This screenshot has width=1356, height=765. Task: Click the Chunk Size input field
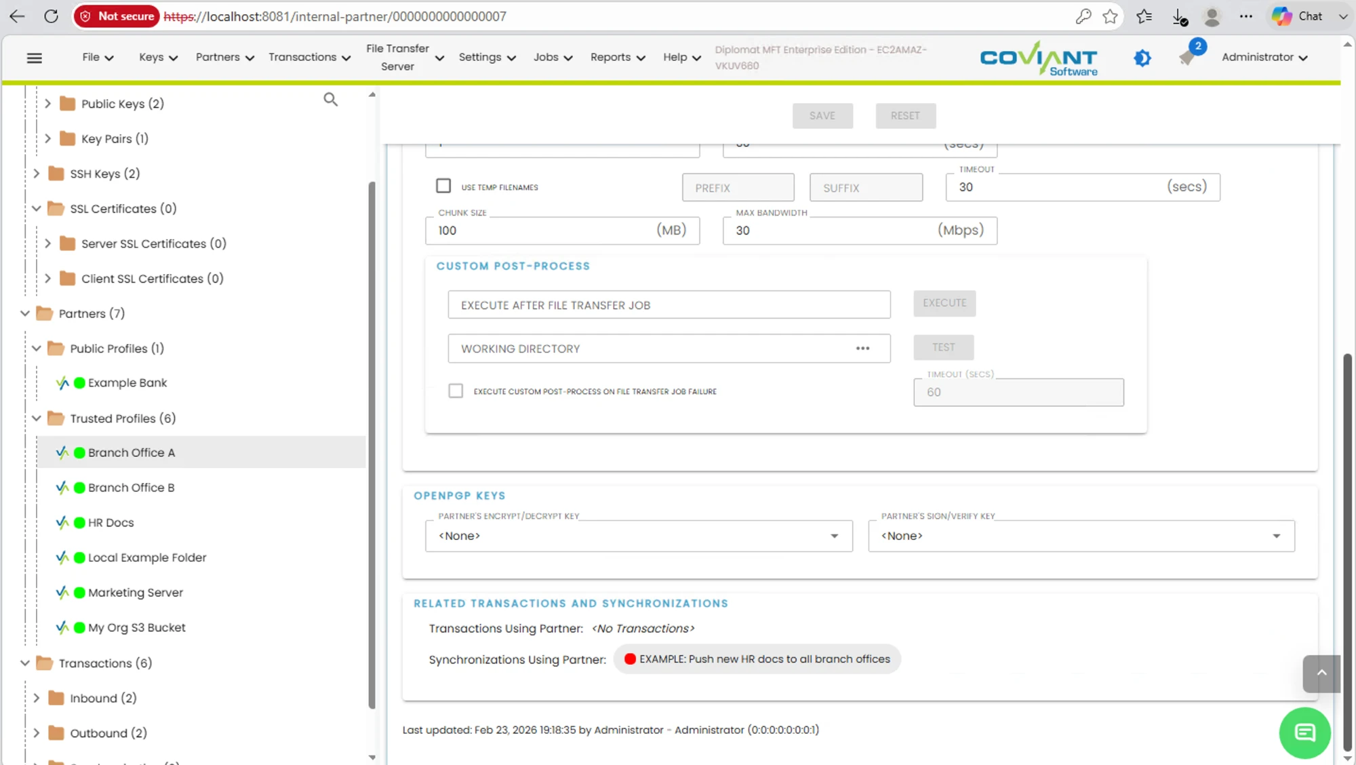(562, 231)
